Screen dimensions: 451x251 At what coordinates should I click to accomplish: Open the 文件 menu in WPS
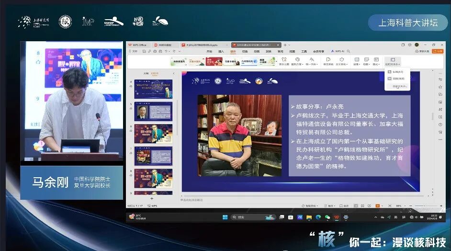pyautogui.click(x=133, y=51)
